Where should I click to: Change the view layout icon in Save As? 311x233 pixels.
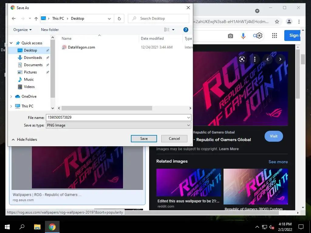[x=167, y=30]
